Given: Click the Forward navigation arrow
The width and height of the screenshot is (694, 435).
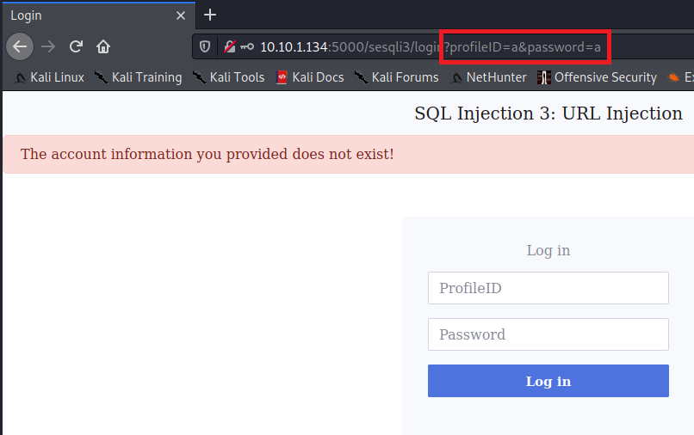Looking at the screenshot, I should (48, 46).
